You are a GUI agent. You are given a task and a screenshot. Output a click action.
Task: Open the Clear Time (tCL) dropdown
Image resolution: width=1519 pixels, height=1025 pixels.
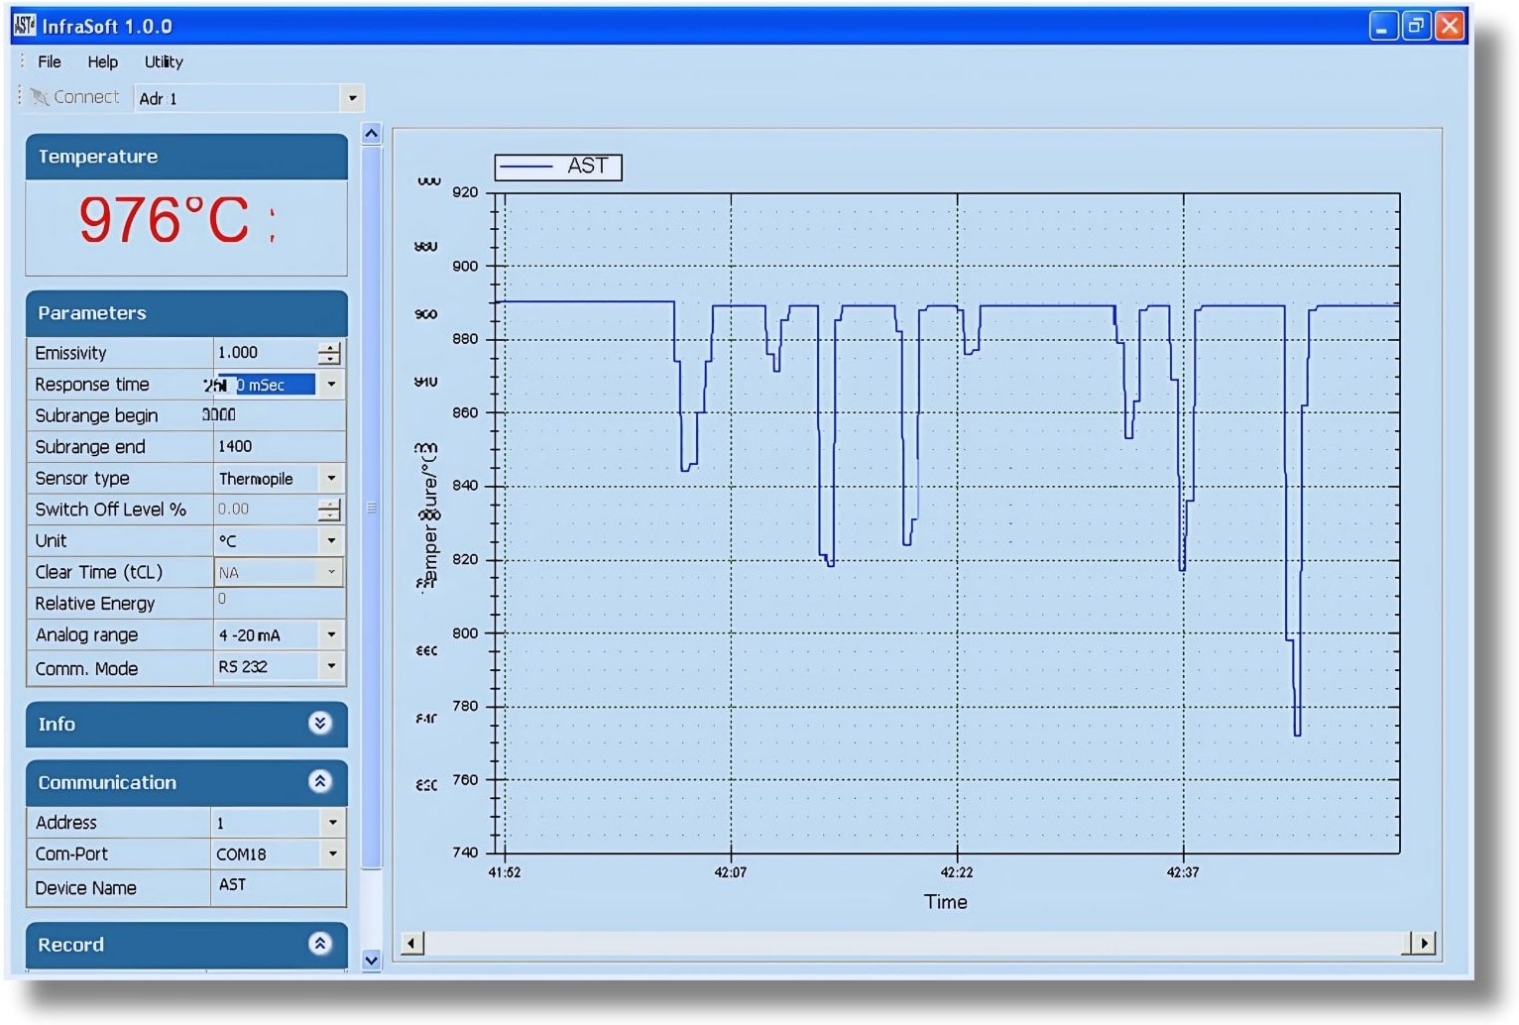[331, 572]
